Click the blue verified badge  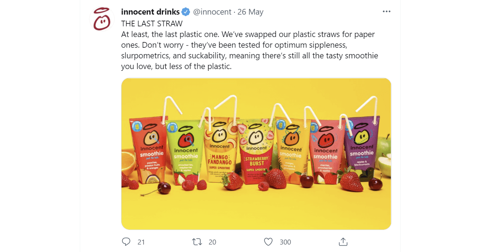[x=186, y=12]
